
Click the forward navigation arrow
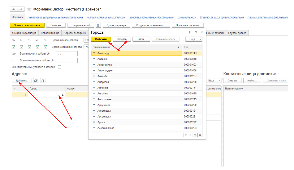pyautogui.click(x=21, y=9)
